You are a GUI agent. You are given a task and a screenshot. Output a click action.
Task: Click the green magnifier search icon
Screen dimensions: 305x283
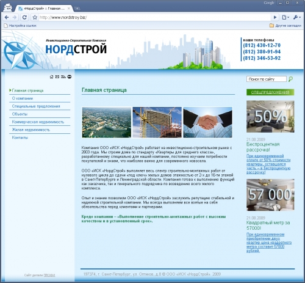pyautogui.click(x=291, y=79)
